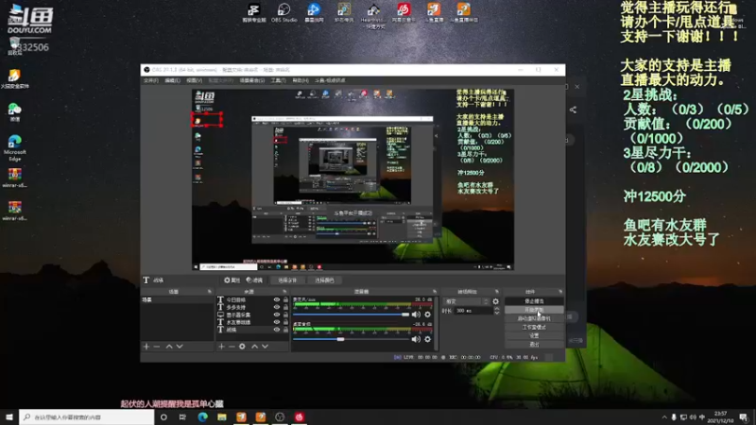
Task: Hide the 多多支持 text source via eye
Action: point(277,307)
